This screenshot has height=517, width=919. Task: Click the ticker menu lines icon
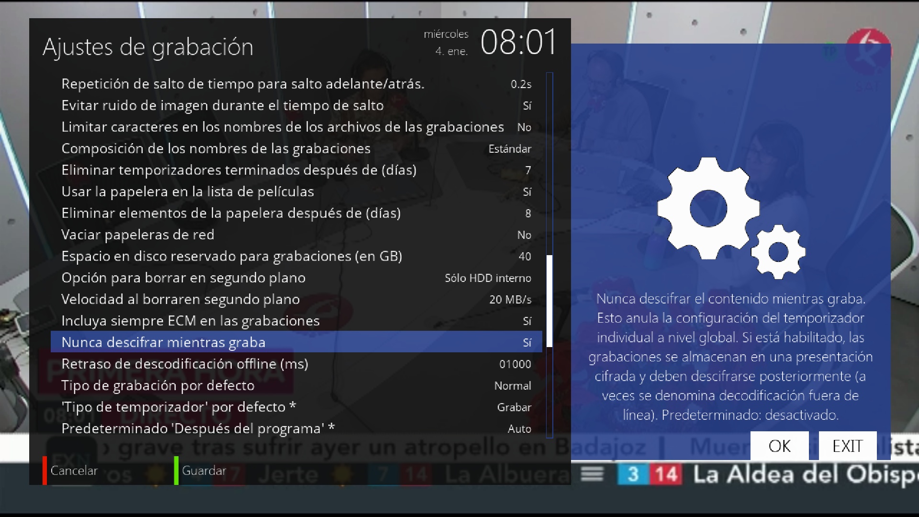click(x=592, y=474)
